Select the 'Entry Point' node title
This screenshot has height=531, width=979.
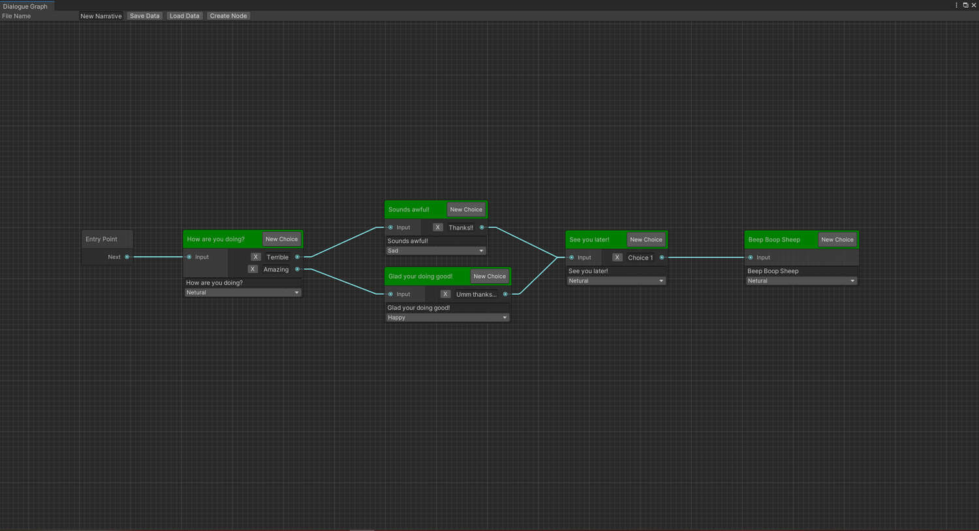[102, 239]
